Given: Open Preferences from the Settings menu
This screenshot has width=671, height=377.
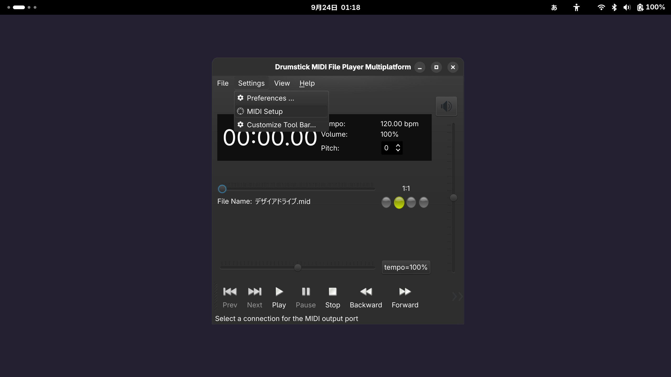Looking at the screenshot, I should tap(281, 98).
